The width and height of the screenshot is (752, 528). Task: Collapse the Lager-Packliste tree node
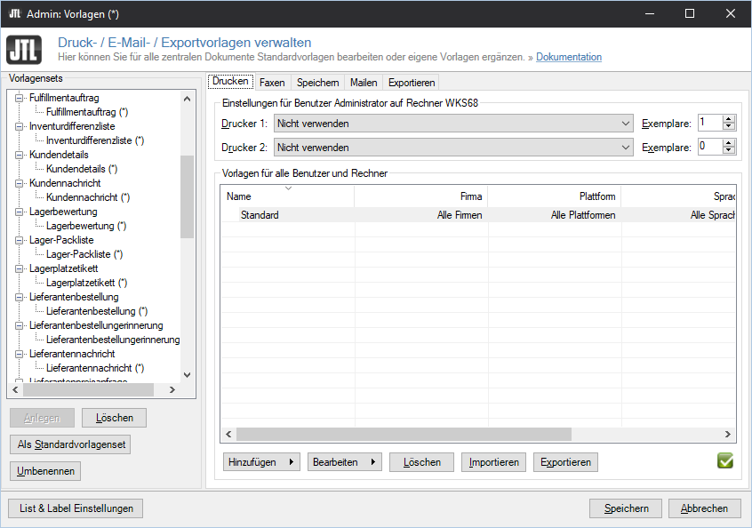pos(19,240)
